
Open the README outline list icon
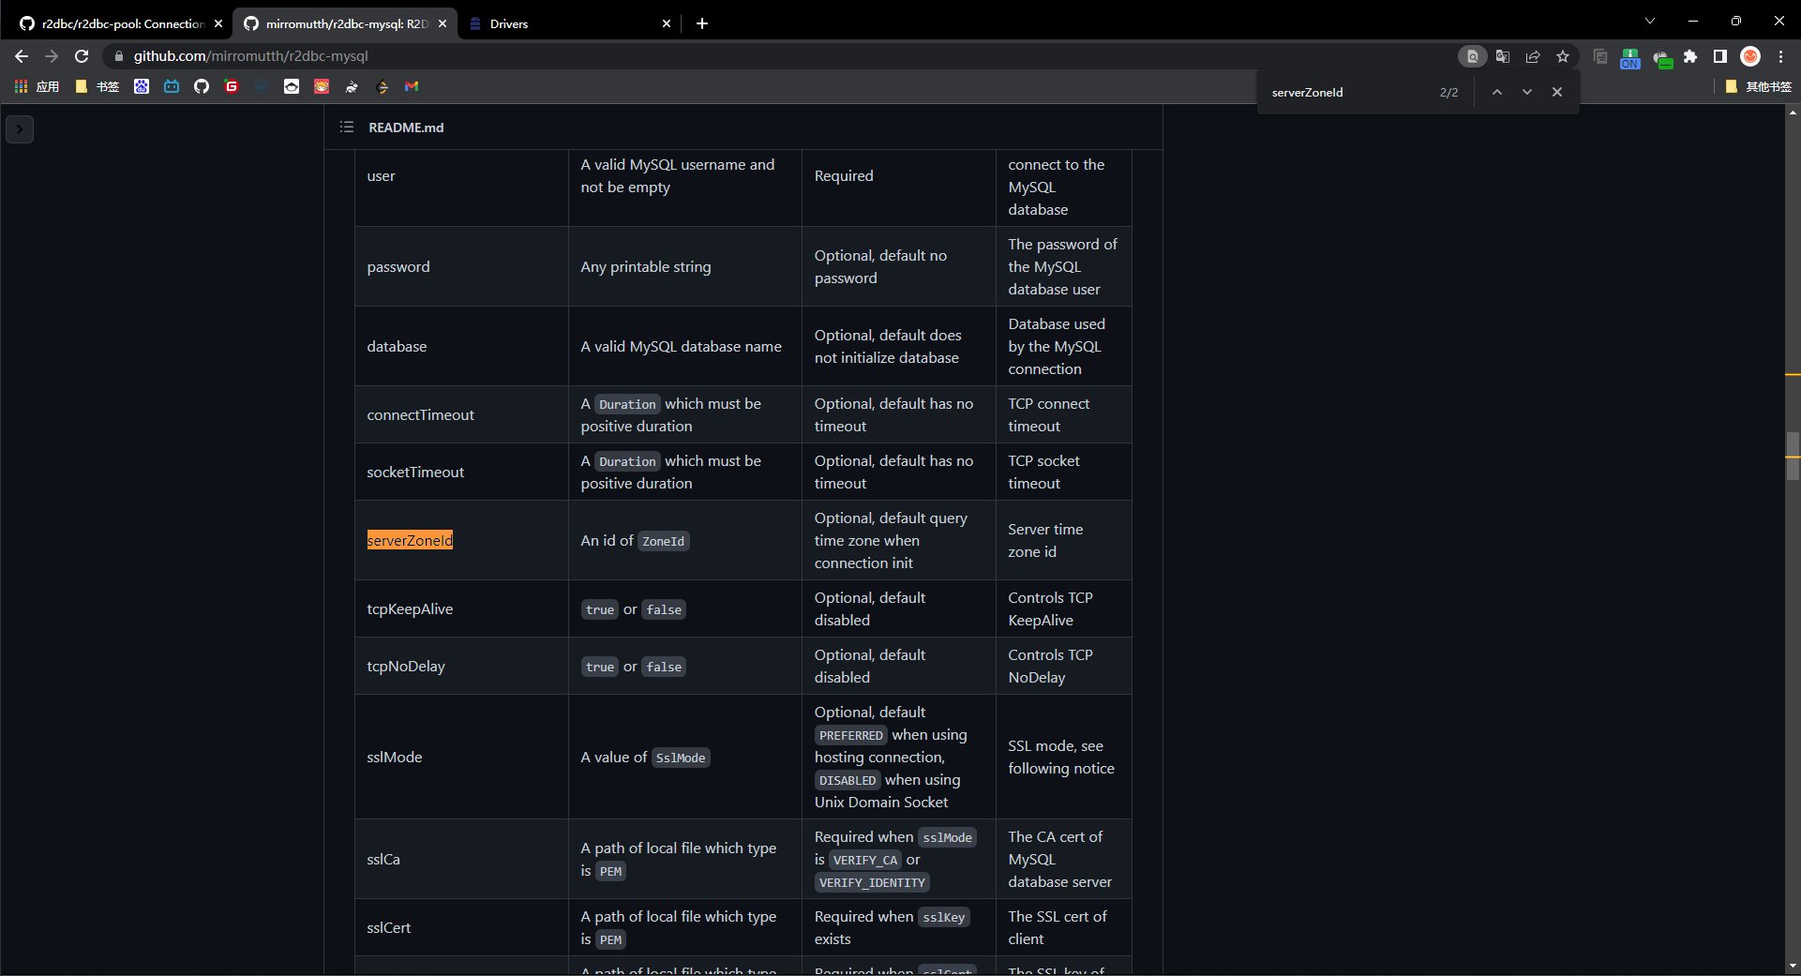346,128
